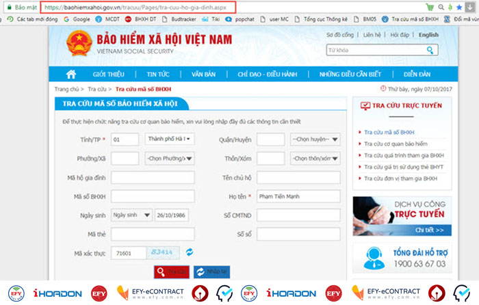The image size is (479, 305).
Task: Go to Trang chủ in breadcrumb
Action: pos(66,89)
